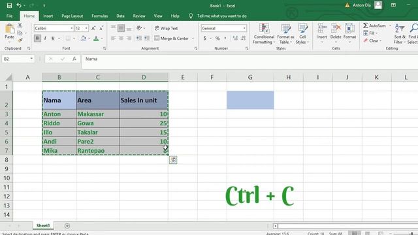
Task: Open the Alignment settings dialog launcher
Action: [x=196, y=48]
